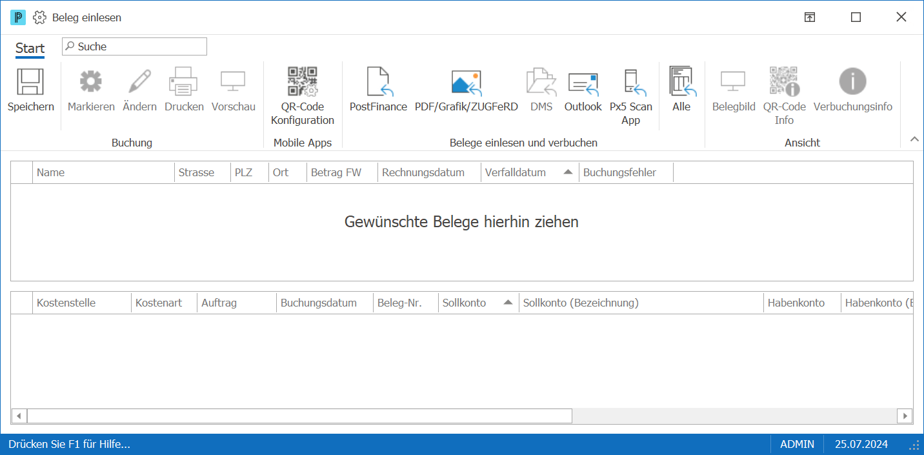Sort by the Habenkonto column
This screenshot has width=924, height=455.
(802, 303)
